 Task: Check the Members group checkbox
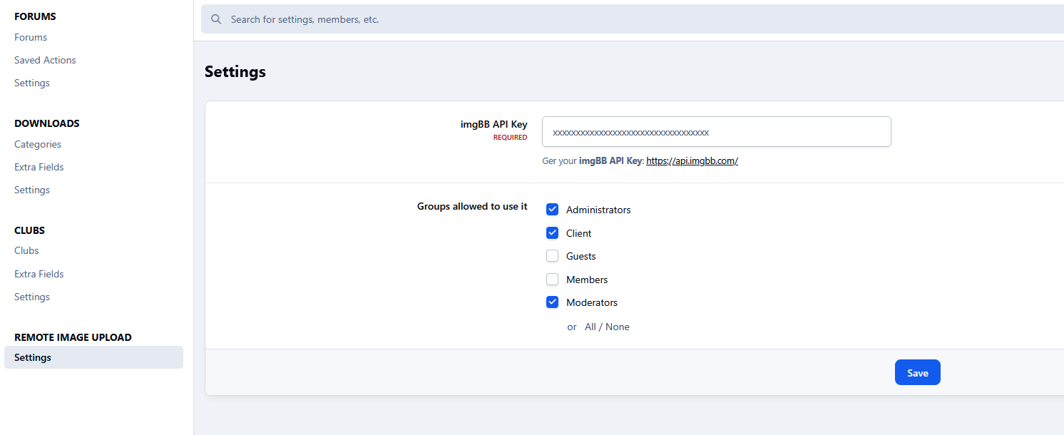[x=552, y=280]
